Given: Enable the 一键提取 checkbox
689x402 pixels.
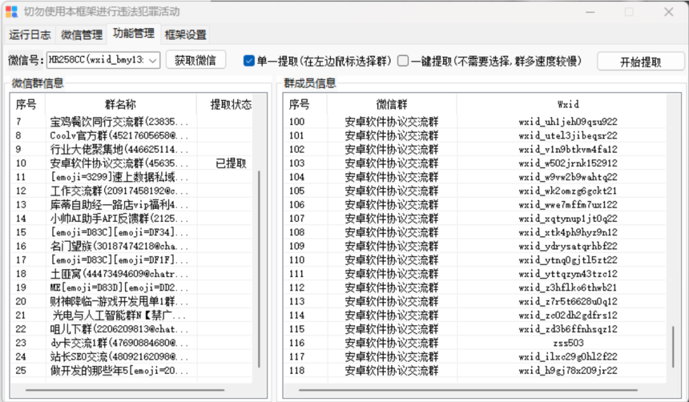Looking at the screenshot, I should 401,59.
